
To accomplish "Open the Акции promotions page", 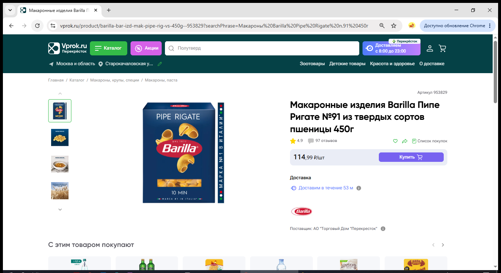I will click(x=146, y=48).
